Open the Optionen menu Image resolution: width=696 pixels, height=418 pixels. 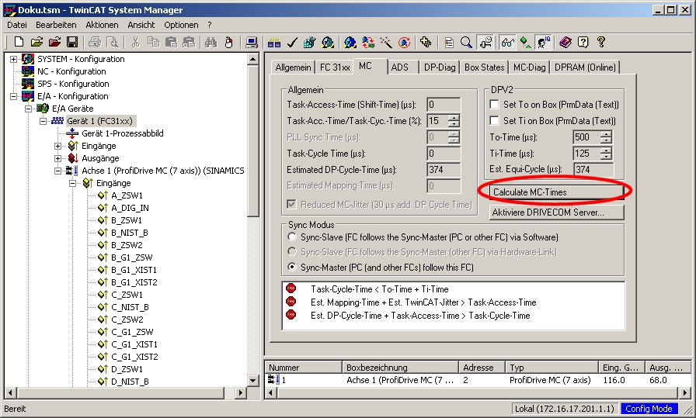(181, 25)
